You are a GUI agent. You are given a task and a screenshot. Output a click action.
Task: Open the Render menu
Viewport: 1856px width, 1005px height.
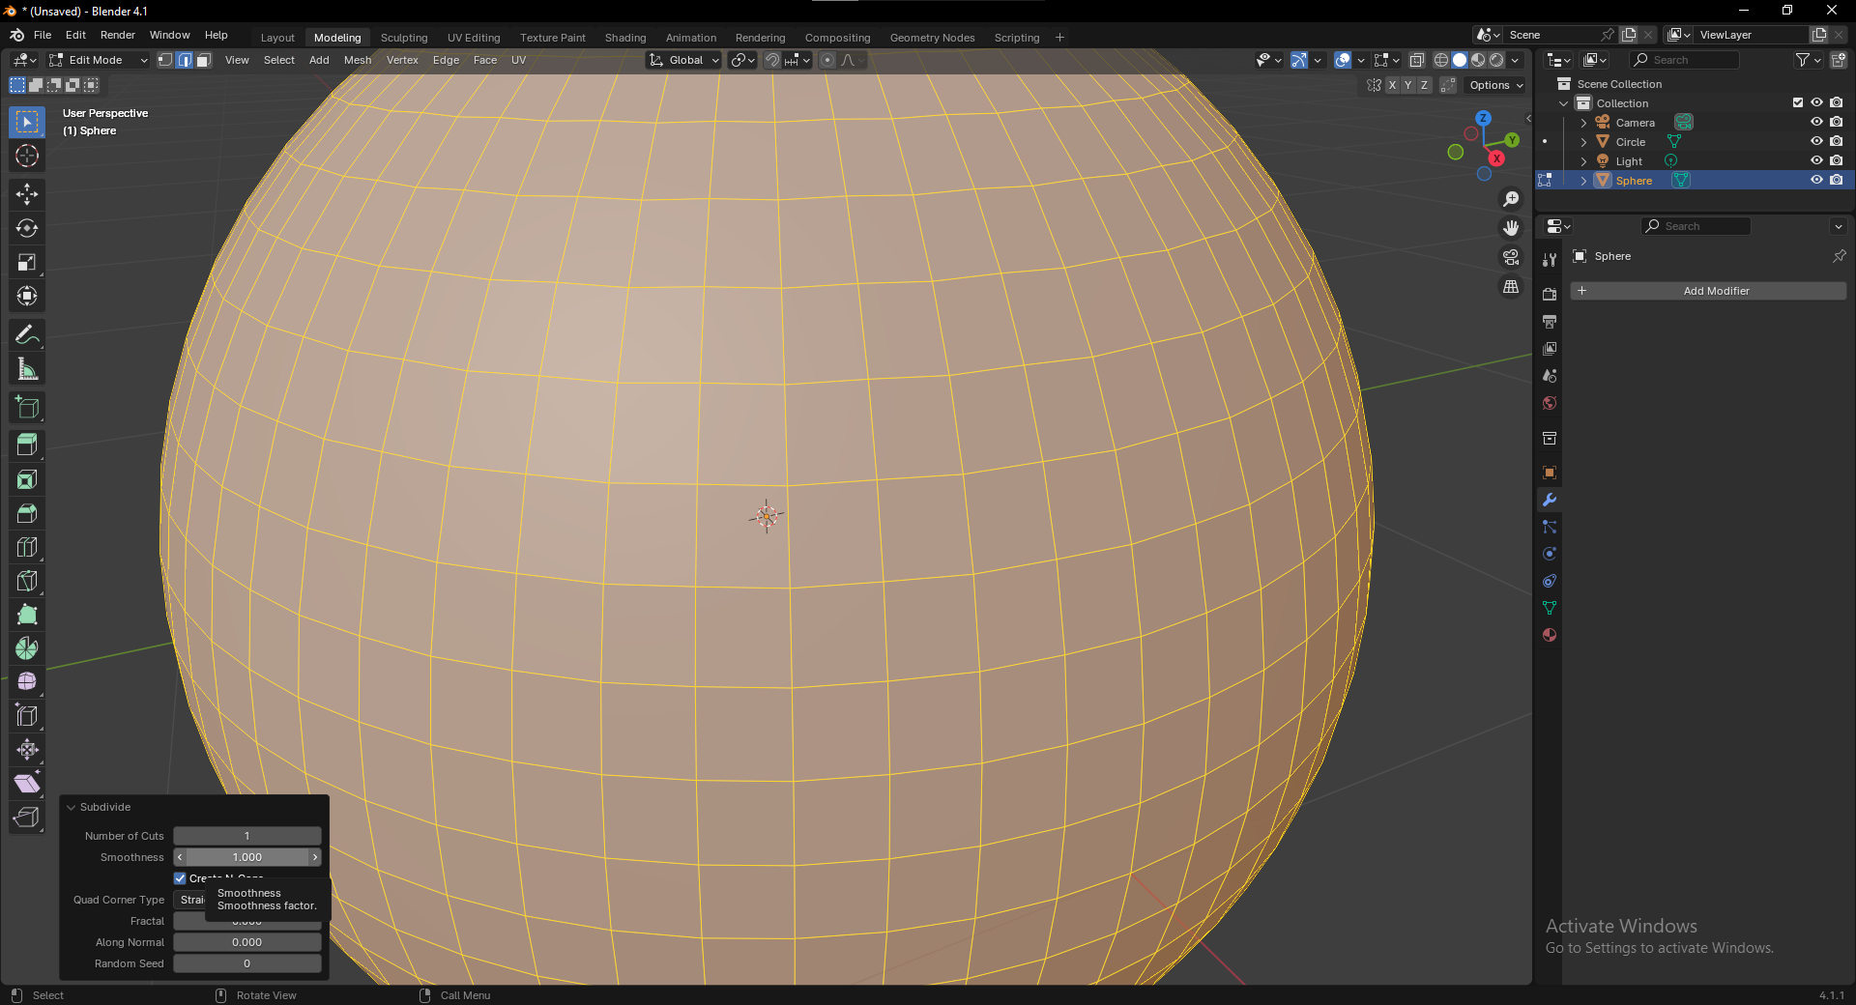point(118,35)
